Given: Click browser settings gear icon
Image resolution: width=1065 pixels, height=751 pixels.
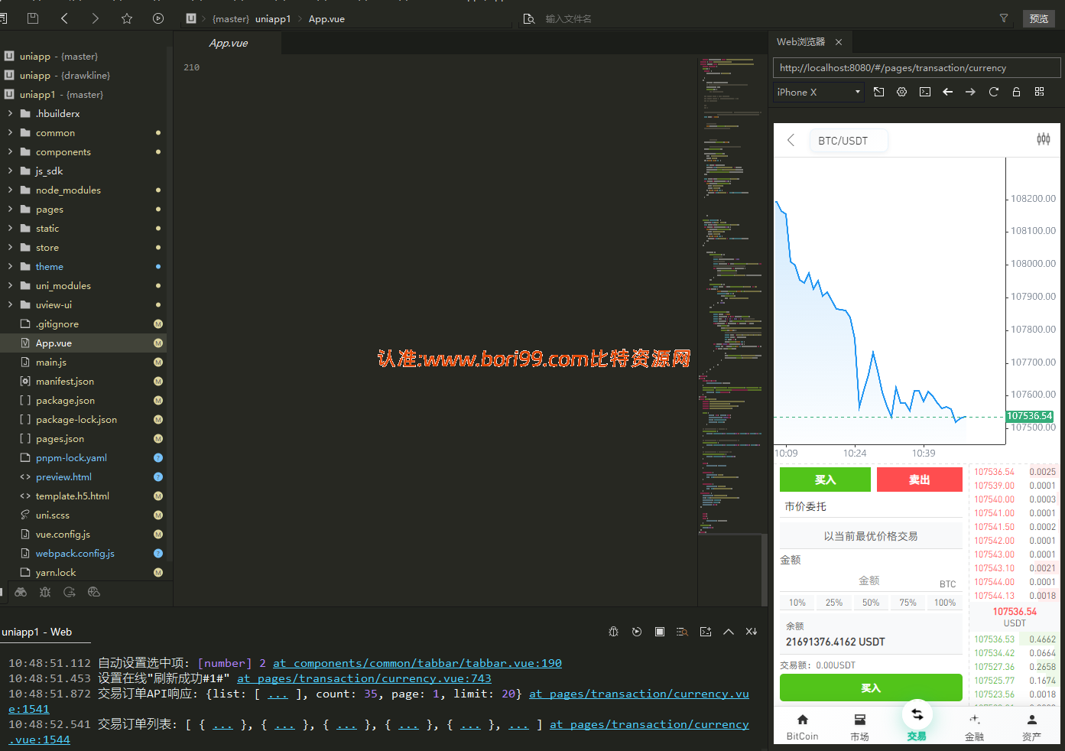Looking at the screenshot, I should click(901, 92).
